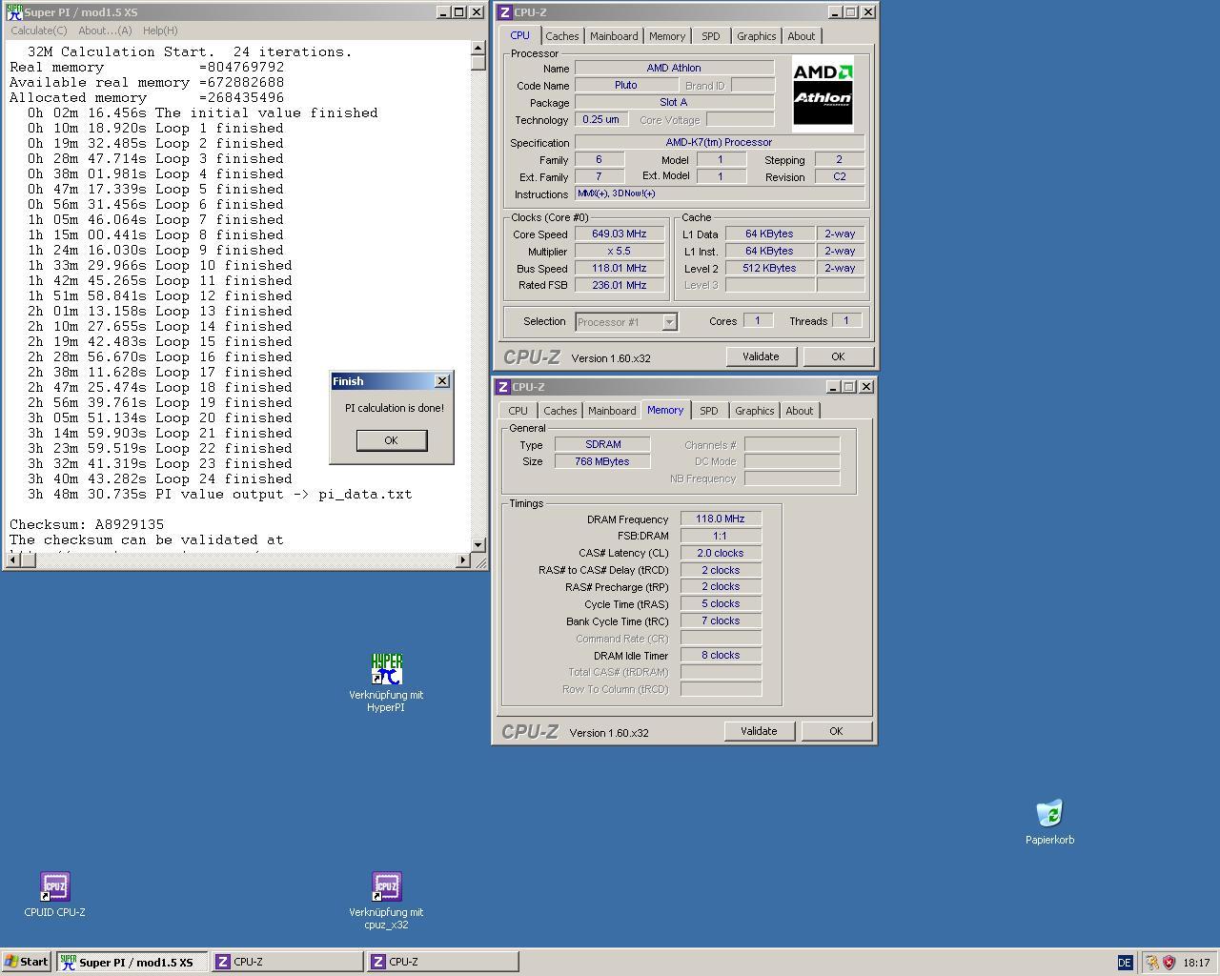Click Super PI vertical scrollbar down arrow
Image resolution: width=1220 pixels, height=976 pixels.
click(x=478, y=544)
